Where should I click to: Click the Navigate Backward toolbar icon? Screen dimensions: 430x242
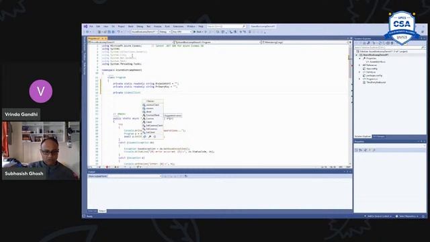coord(87,32)
